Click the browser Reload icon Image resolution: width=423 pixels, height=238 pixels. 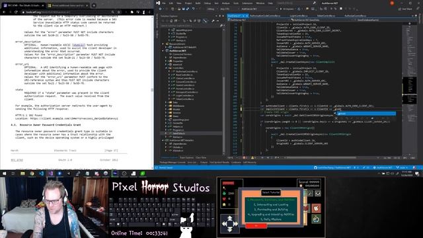click(x=16, y=12)
